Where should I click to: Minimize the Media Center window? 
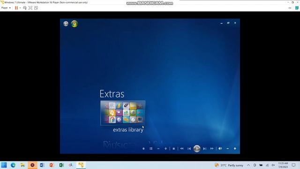pyautogui.click(x=222, y=23)
